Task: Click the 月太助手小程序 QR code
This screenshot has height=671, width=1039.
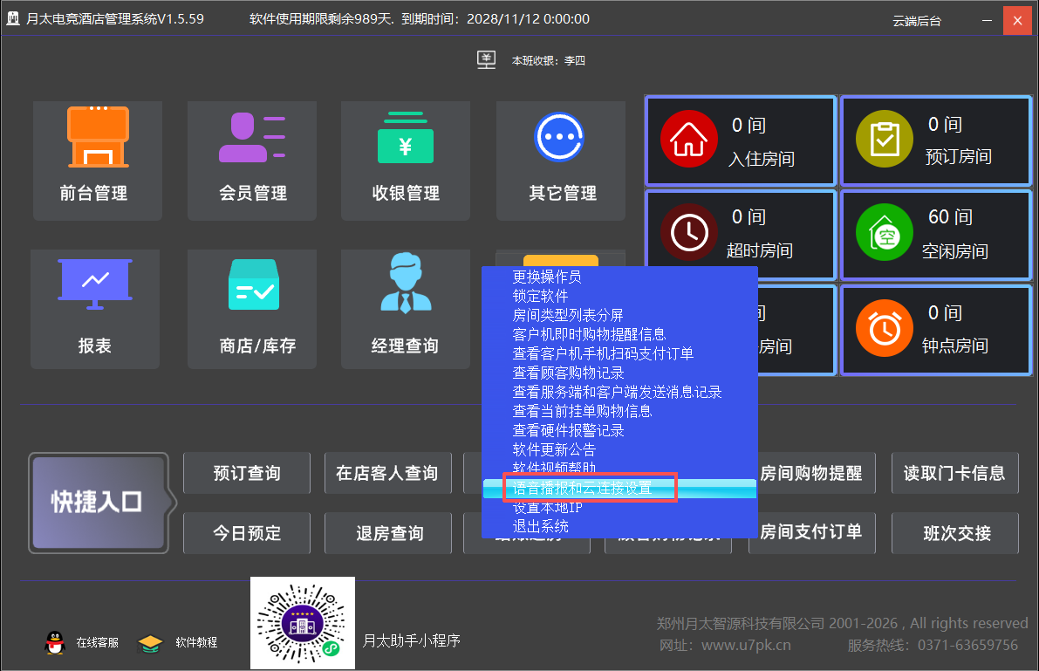Action: click(x=303, y=623)
